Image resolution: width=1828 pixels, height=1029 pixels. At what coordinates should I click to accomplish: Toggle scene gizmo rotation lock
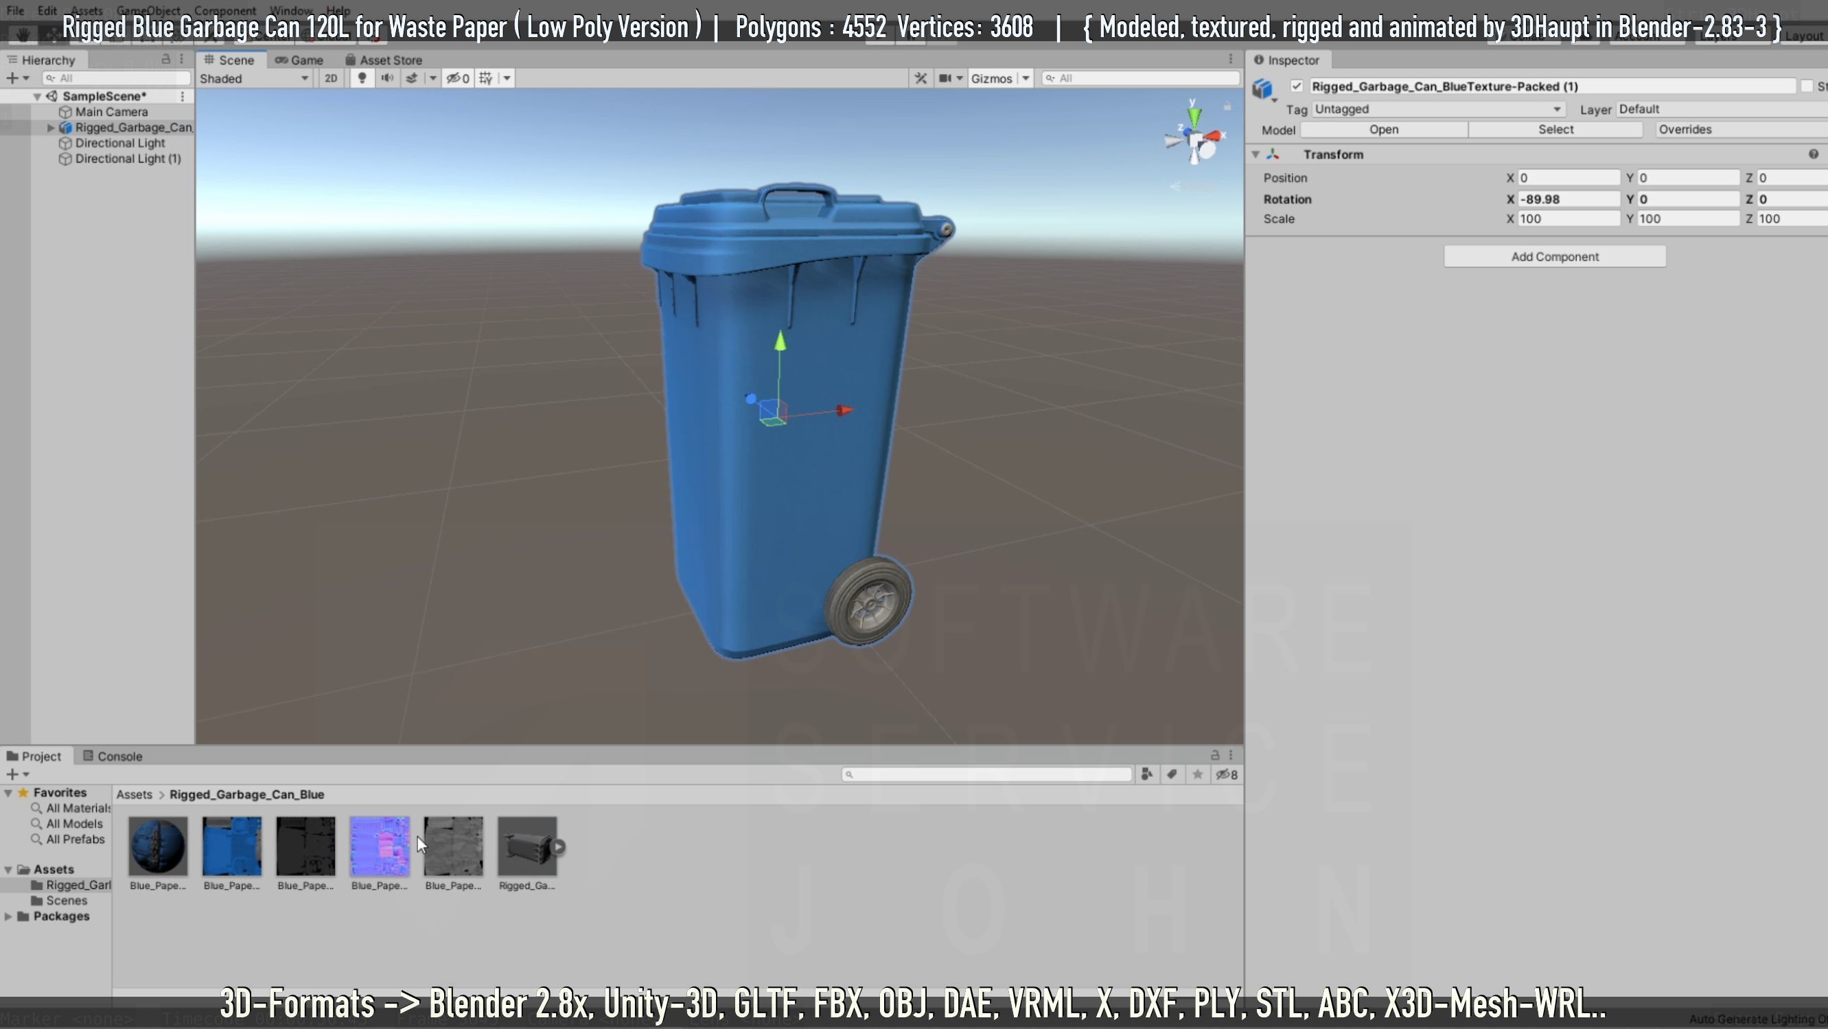[1227, 107]
